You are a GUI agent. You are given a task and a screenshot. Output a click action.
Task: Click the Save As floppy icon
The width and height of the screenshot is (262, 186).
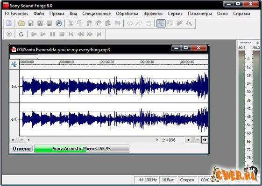pos(40,23)
